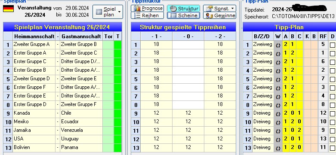Tick the D checkbox in Tipp-Plan row 5

click(x=333, y=79)
